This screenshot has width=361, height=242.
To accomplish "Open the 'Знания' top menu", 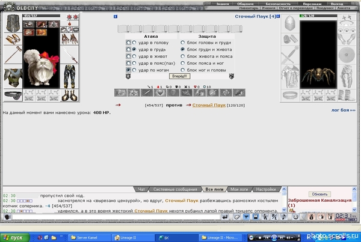I will (x=223, y=4).
